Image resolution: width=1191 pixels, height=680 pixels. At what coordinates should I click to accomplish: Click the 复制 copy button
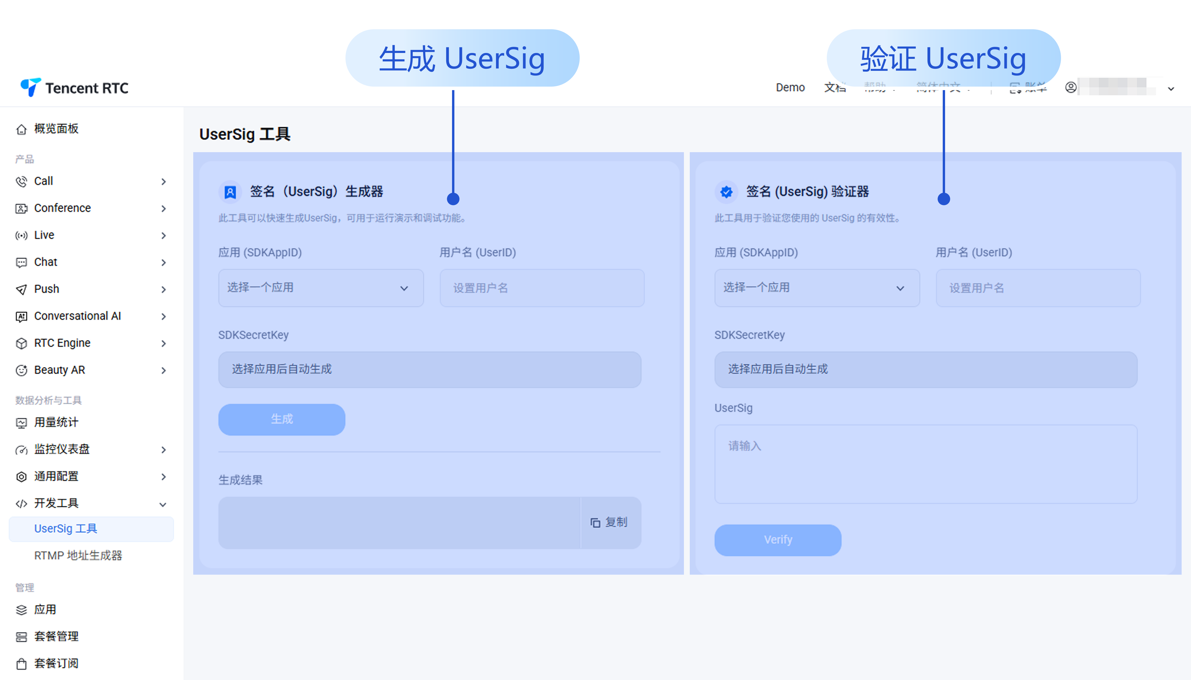[x=611, y=523]
